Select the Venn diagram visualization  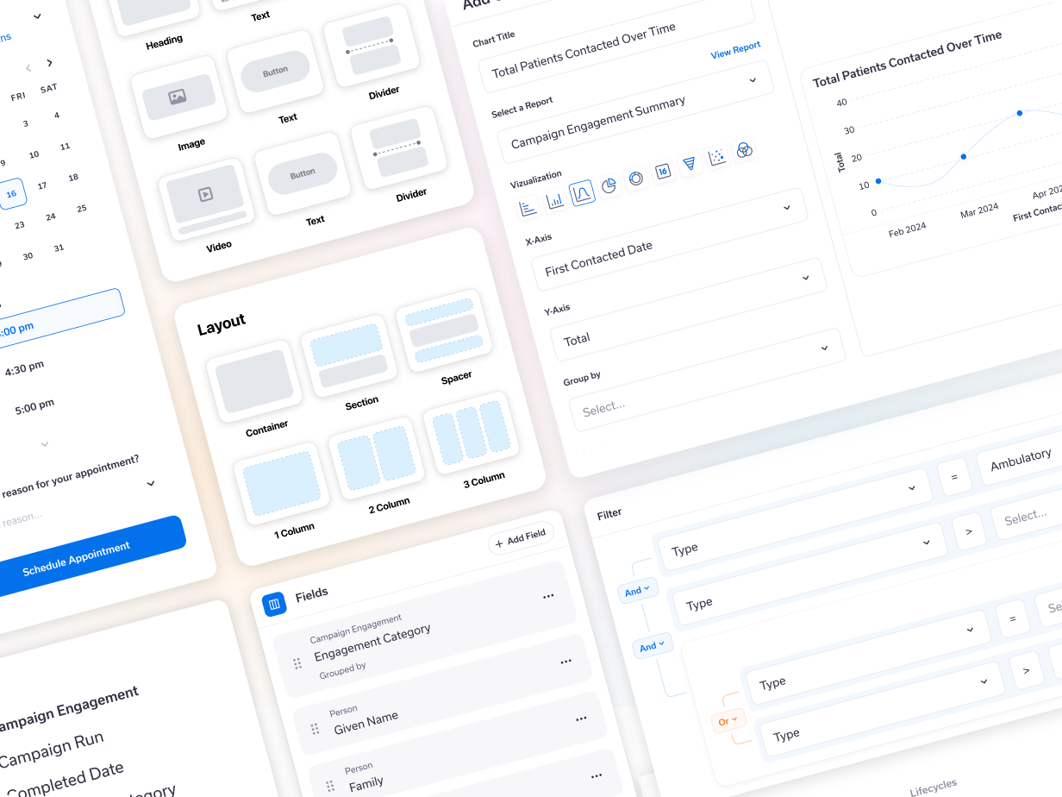click(744, 151)
